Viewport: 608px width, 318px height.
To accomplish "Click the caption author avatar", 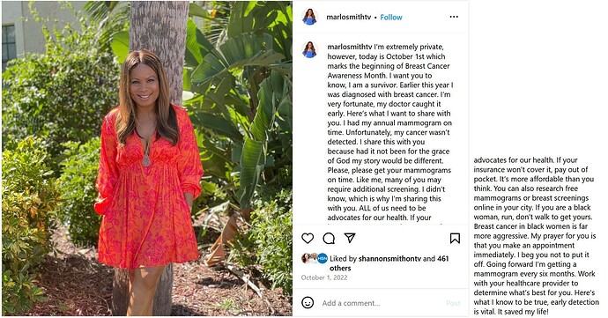I will pyautogui.click(x=309, y=49).
